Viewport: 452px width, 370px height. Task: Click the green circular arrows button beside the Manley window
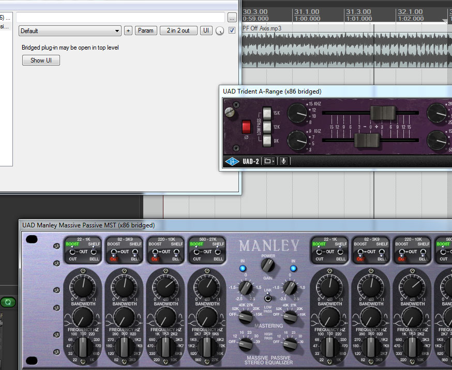(8, 302)
